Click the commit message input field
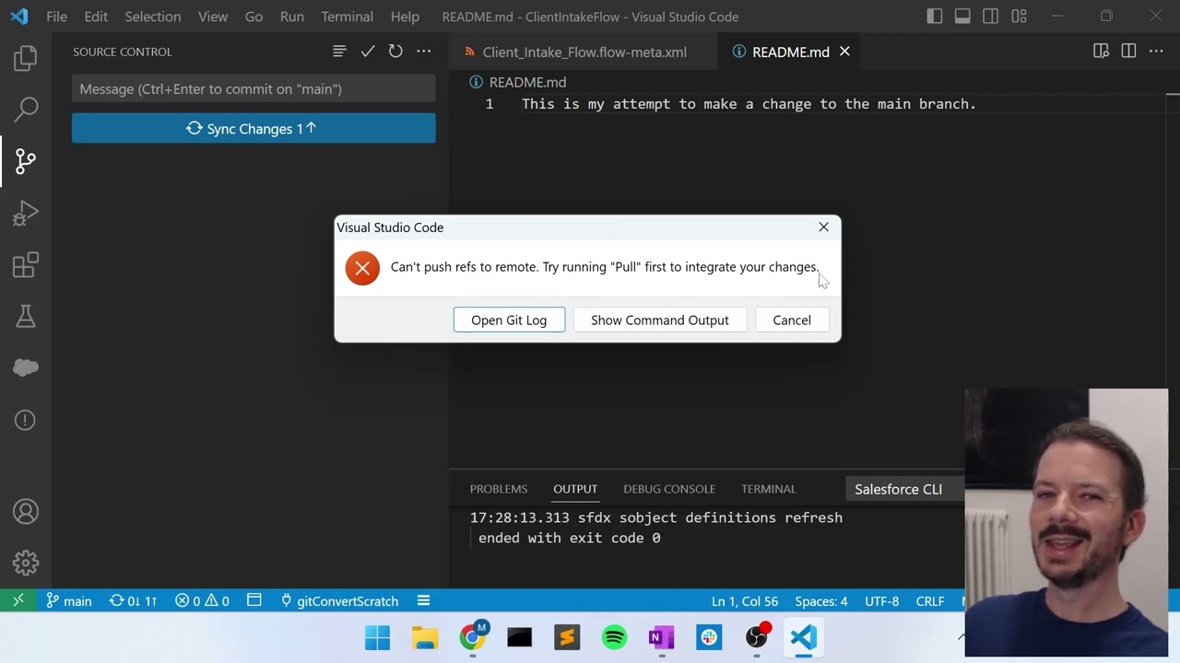 click(x=254, y=88)
